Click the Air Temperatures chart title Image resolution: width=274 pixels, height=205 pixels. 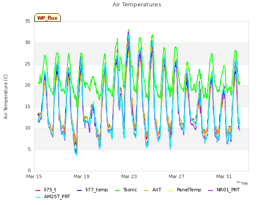(x=137, y=5)
